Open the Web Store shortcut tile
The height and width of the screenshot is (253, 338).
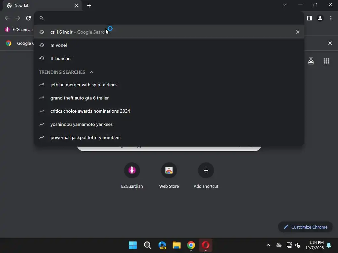coord(169,176)
